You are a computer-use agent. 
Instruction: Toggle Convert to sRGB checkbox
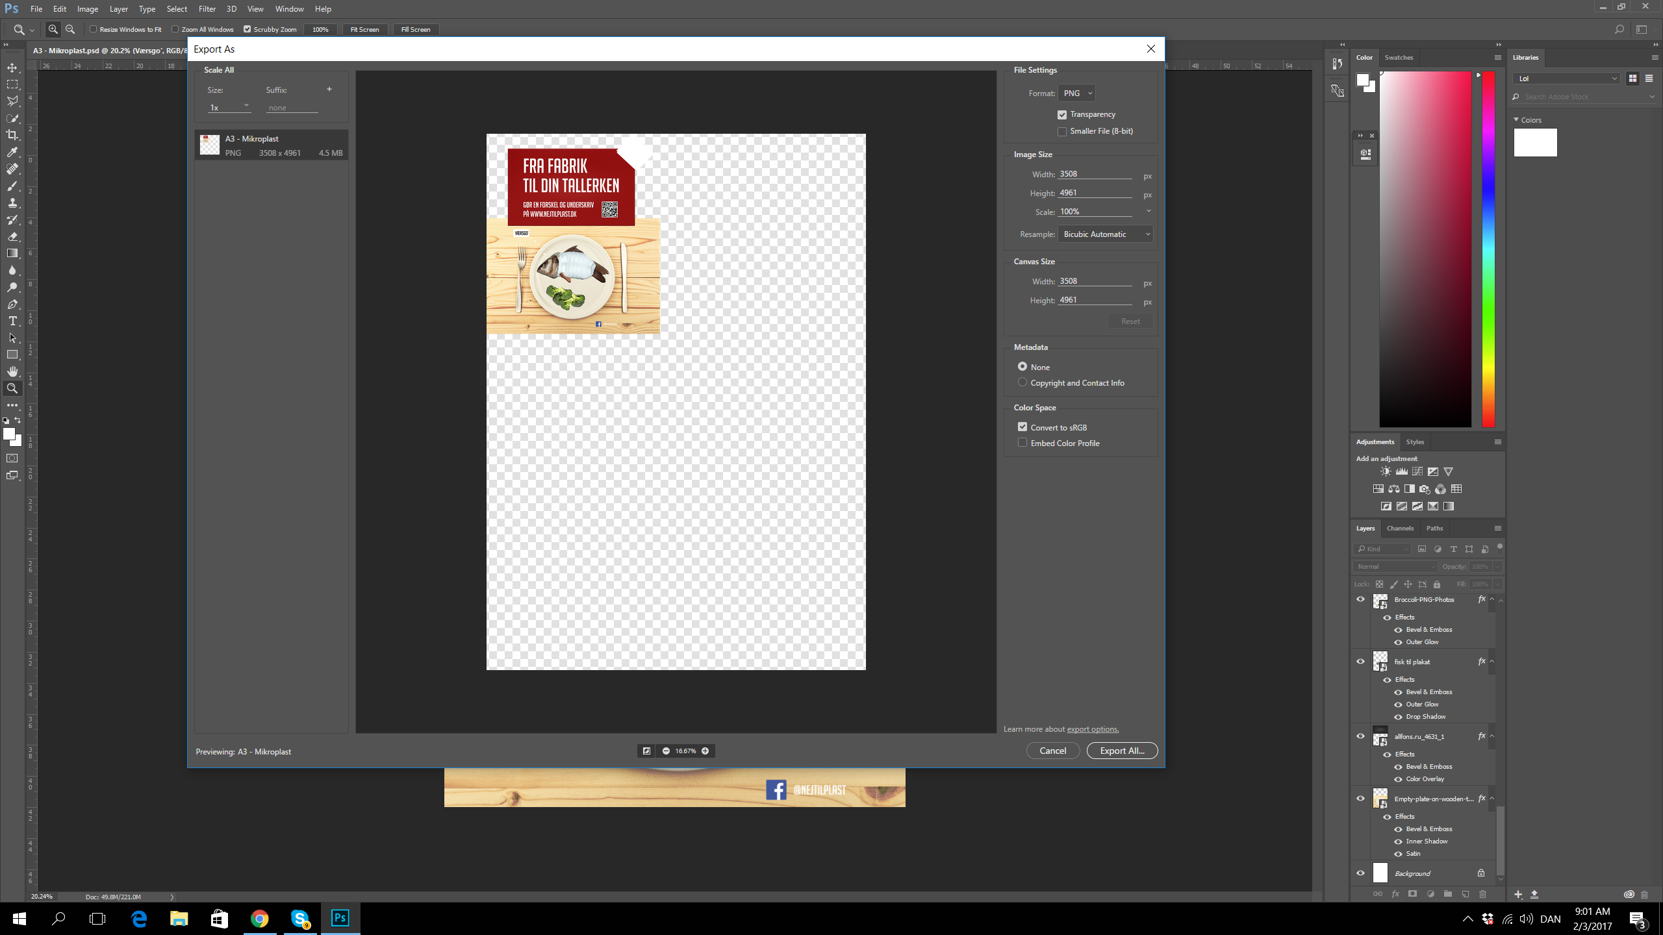pyautogui.click(x=1022, y=427)
